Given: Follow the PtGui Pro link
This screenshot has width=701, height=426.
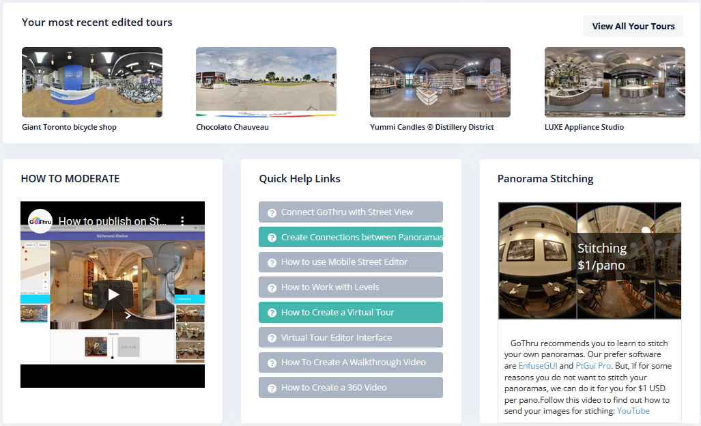Looking at the screenshot, I should pyautogui.click(x=593, y=366).
